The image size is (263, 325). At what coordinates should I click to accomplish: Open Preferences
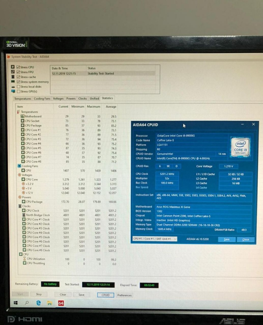pyautogui.click(x=124, y=295)
